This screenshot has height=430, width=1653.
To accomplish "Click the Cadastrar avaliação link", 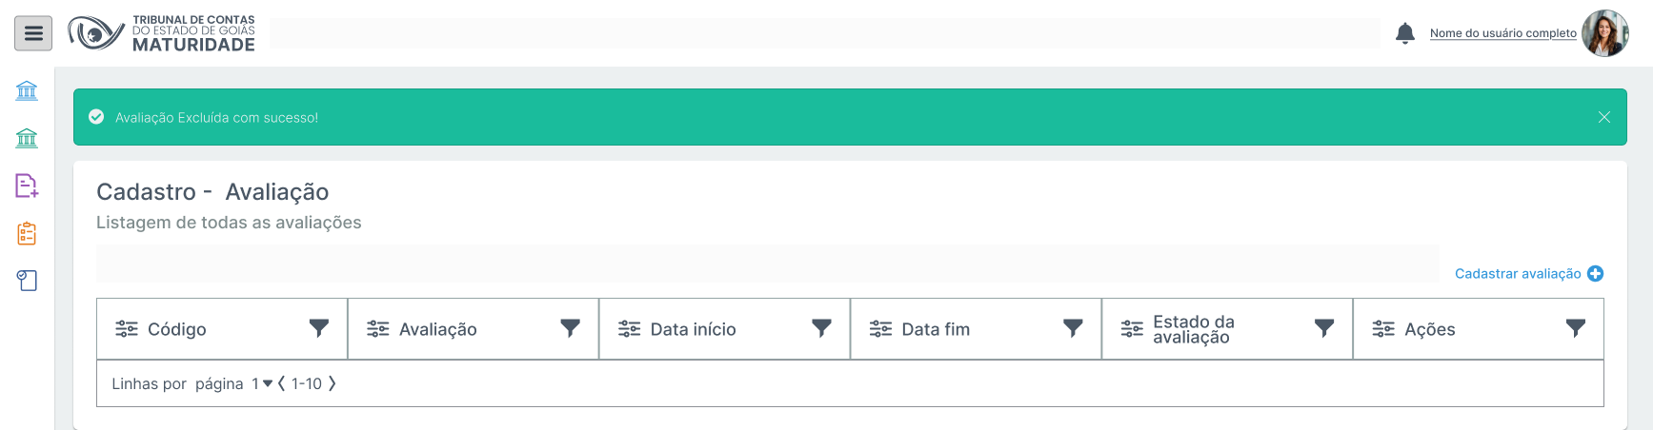I will (x=1517, y=274).
